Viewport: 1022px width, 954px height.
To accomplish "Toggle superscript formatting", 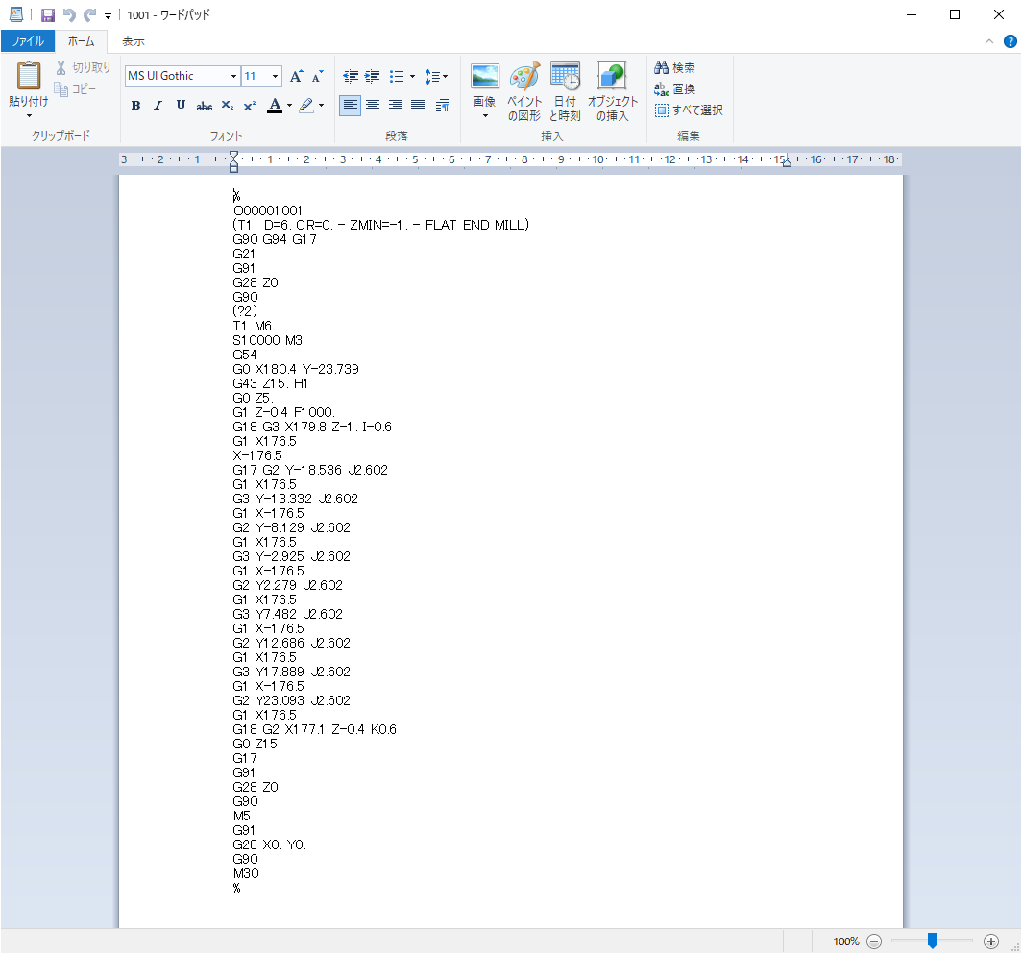I will click(x=249, y=106).
